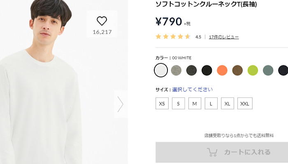Click the cart icon in the button
Screen dimensions: 288x164
tap(212, 152)
